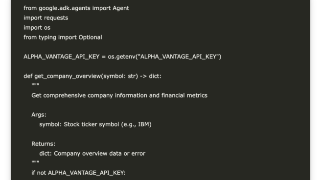Click the google.adk.agents import line
The width and height of the screenshot is (321, 180).
pos(76,8)
